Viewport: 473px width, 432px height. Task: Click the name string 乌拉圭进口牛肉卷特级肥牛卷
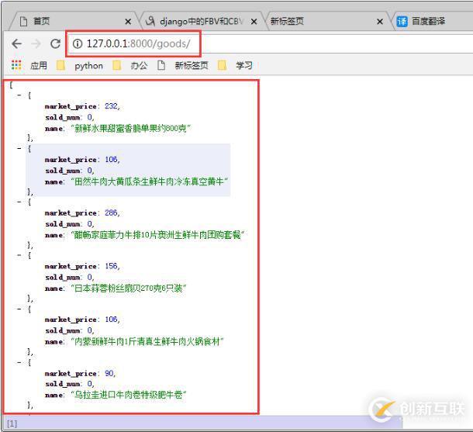click(129, 395)
